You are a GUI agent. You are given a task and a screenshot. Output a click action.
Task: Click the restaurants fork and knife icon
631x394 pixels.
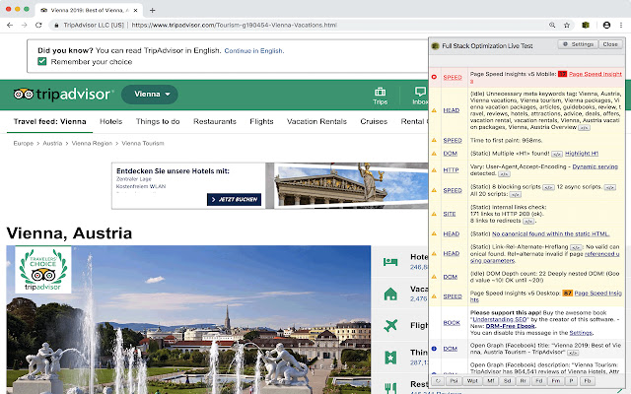coord(390,388)
